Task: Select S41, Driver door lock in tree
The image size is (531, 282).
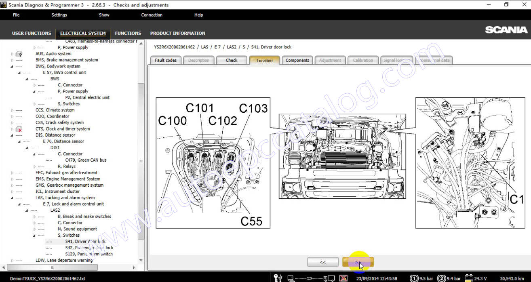Action: [x=85, y=242]
